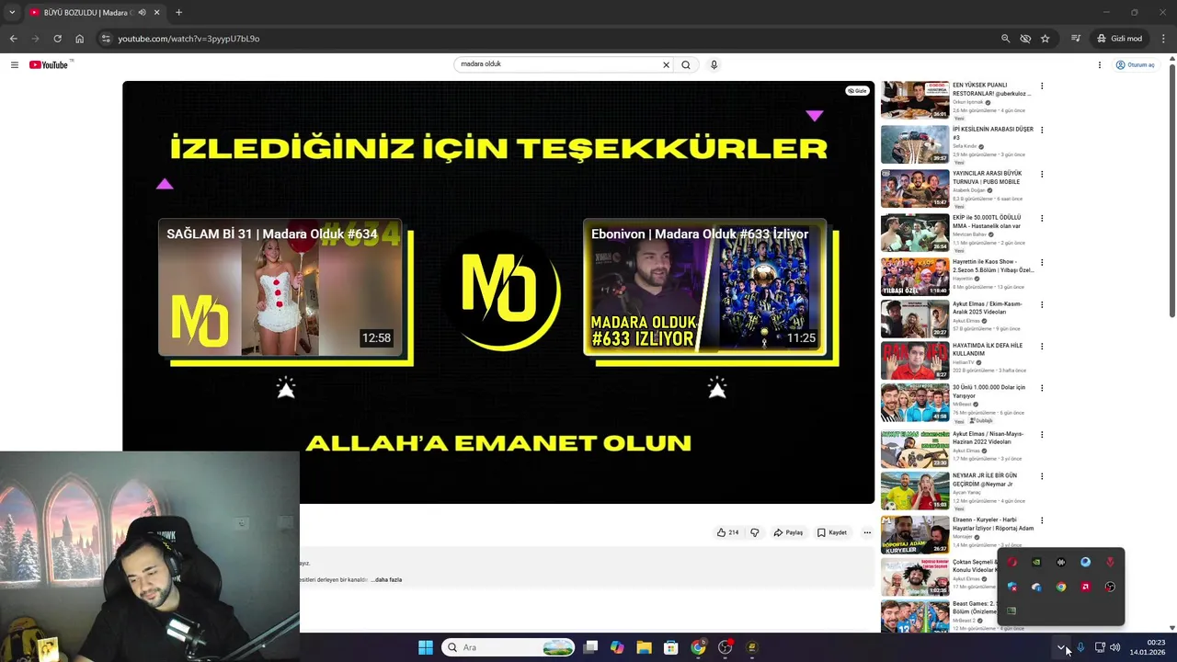Hide end screen with 'Gizle' button
The image size is (1177, 662).
(857, 91)
